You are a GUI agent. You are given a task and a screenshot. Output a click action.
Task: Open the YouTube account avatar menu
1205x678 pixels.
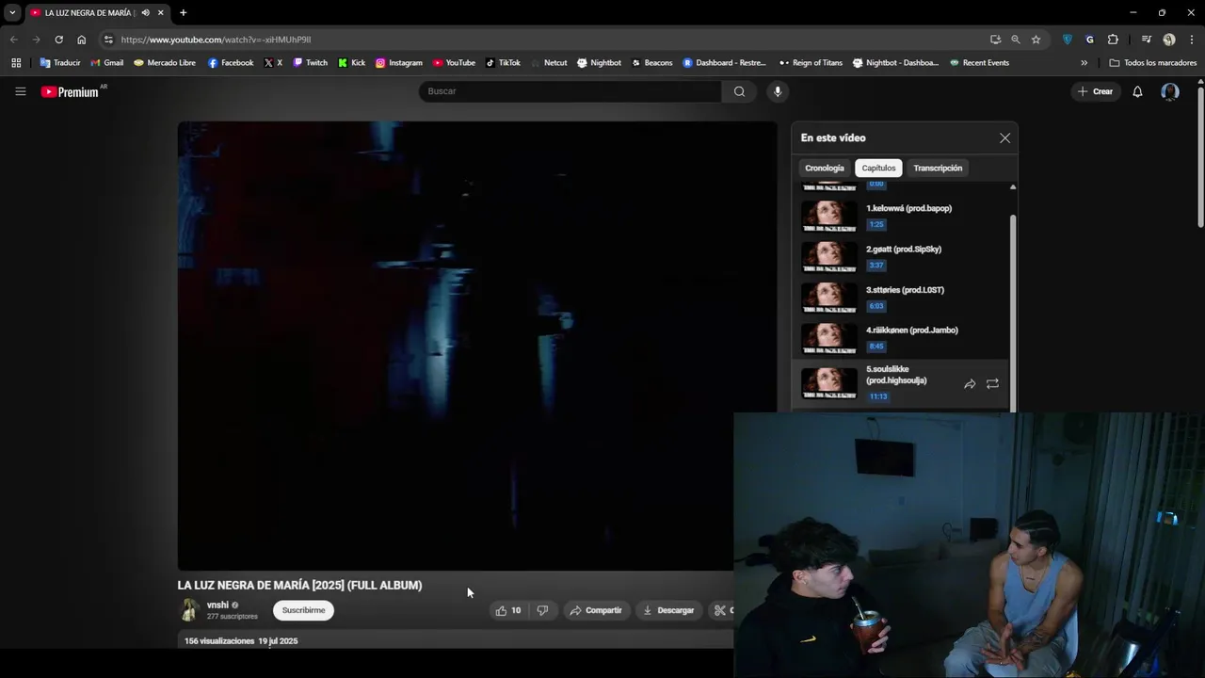click(1170, 91)
